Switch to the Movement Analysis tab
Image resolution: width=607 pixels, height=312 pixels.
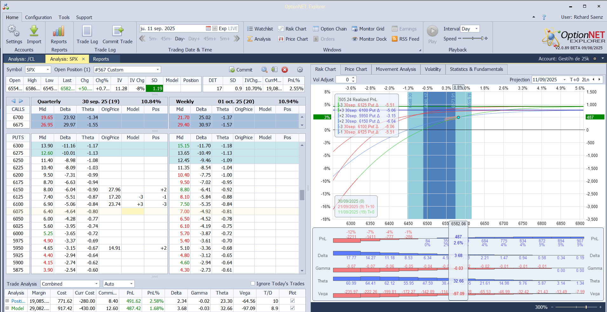pos(396,69)
